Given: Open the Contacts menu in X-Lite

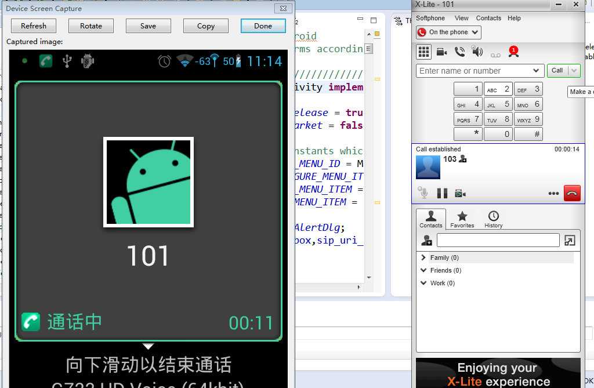Looking at the screenshot, I should tap(488, 18).
